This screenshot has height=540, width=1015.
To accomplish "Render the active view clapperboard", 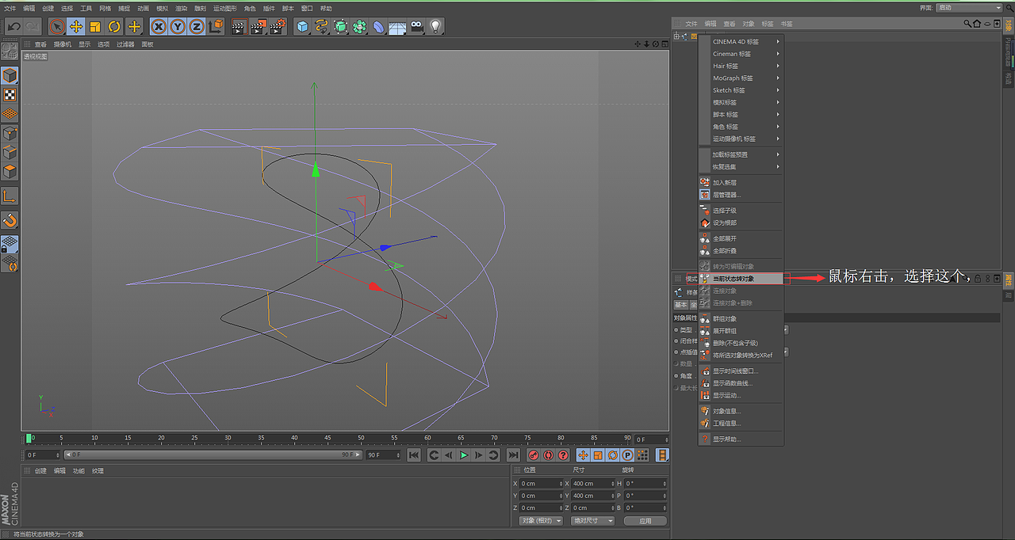I will (239, 26).
